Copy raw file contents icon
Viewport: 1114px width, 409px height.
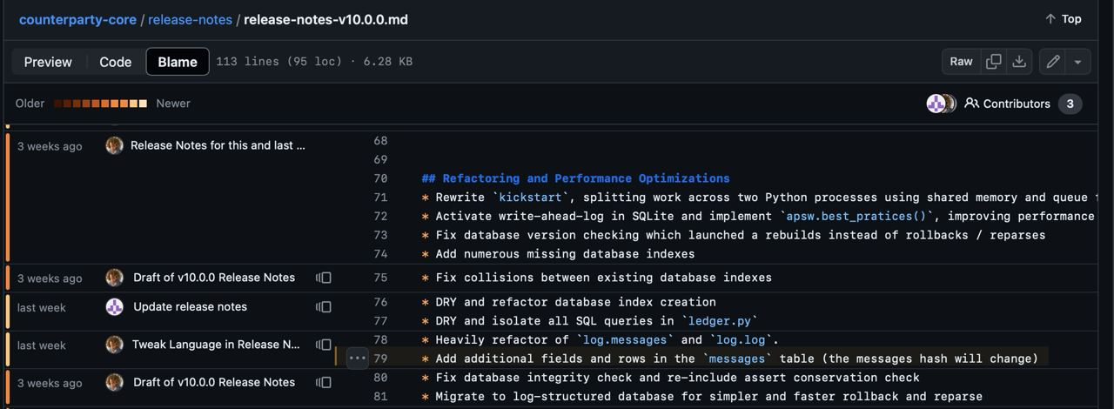pyautogui.click(x=993, y=62)
